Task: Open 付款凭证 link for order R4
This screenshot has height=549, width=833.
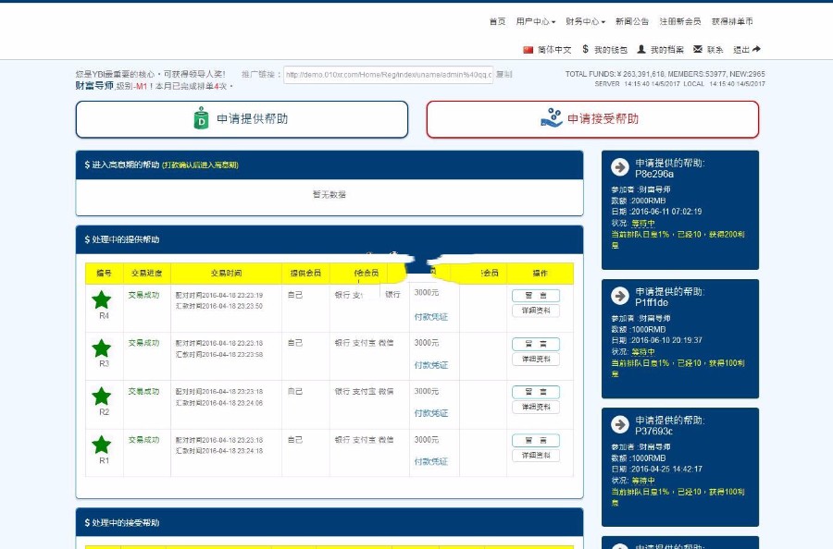Action: point(430,317)
